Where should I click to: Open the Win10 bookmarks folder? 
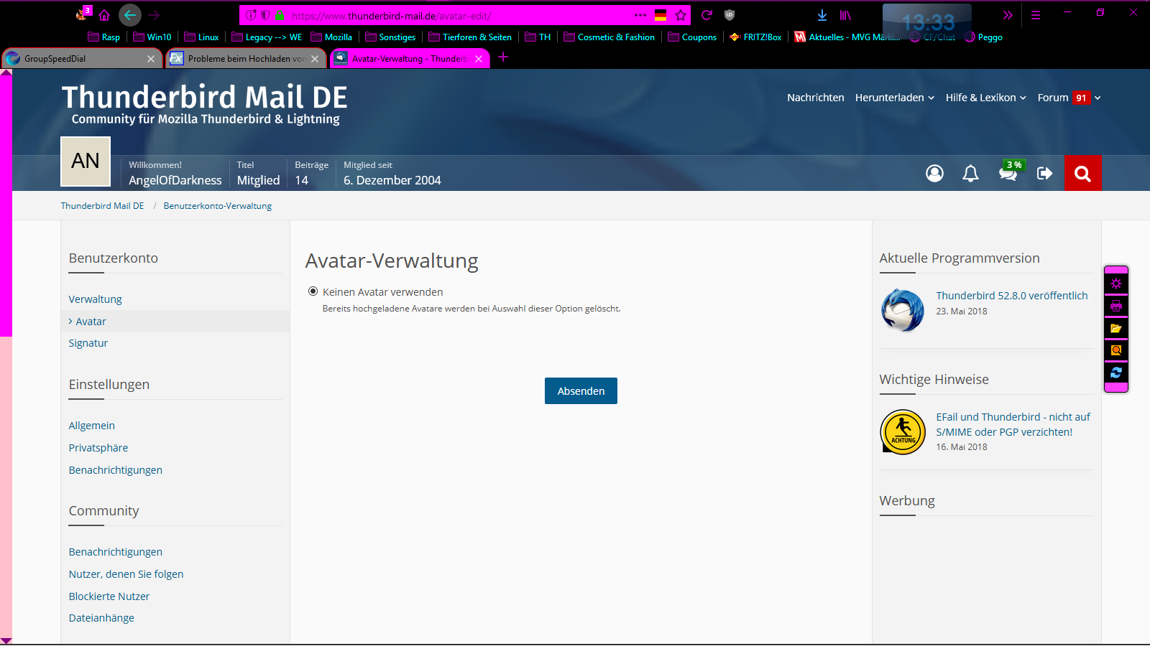click(152, 37)
